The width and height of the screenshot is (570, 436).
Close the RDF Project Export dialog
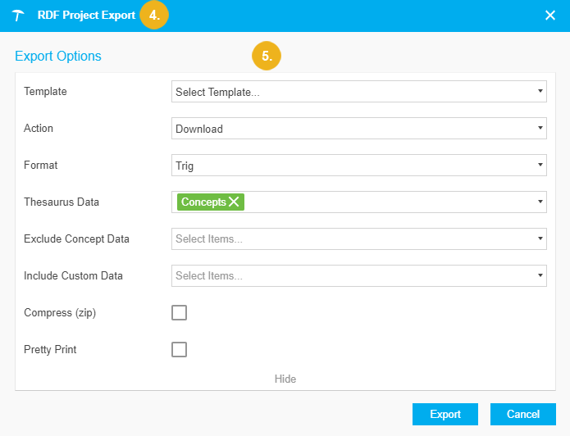pos(550,16)
